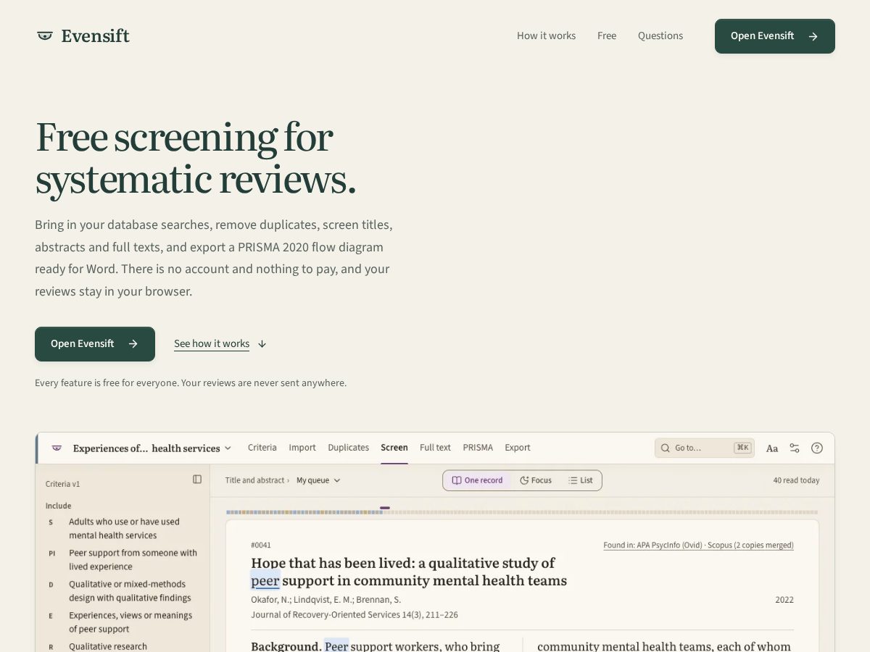Open text size settings (Aa icon)
The image size is (870, 652).
point(772,448)
